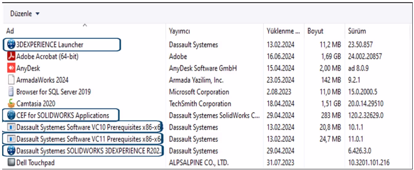
Task: Click version 24.002.20857
Action: point(365,56)
